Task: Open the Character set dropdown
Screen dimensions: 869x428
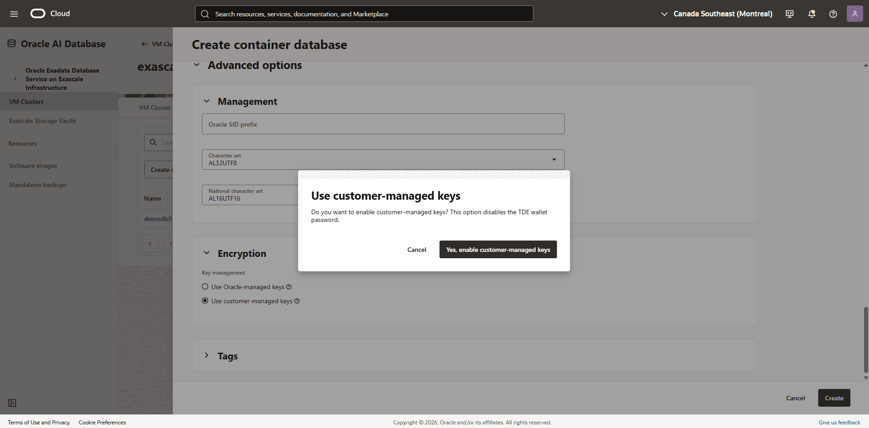Action: [383, 159]
